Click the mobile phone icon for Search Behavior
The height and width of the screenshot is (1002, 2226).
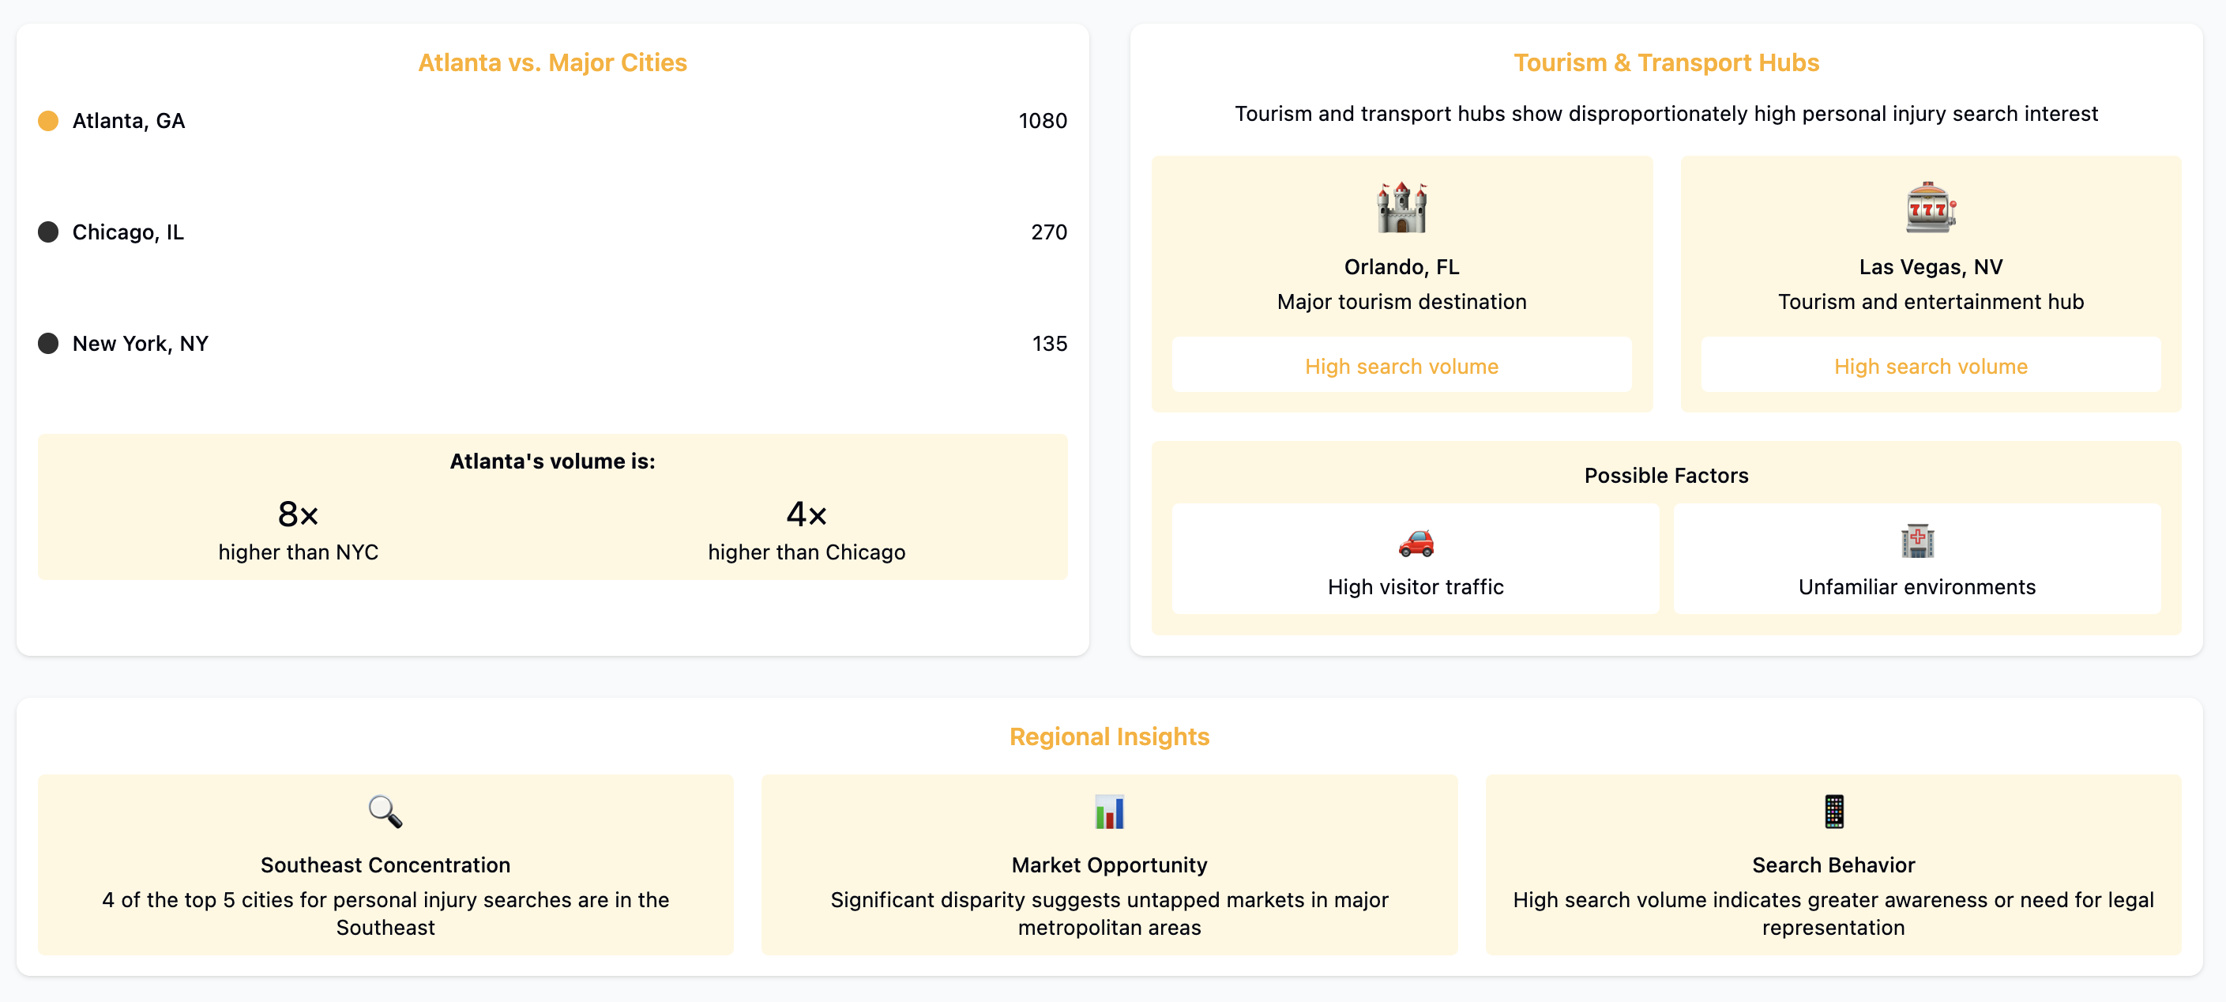[x=1833, y=812]
